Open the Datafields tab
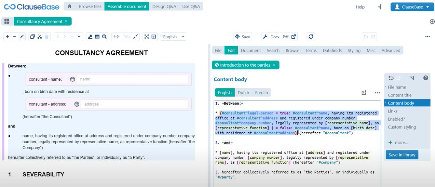This screenshot has height=187, width=435. (x=332, y=50)
